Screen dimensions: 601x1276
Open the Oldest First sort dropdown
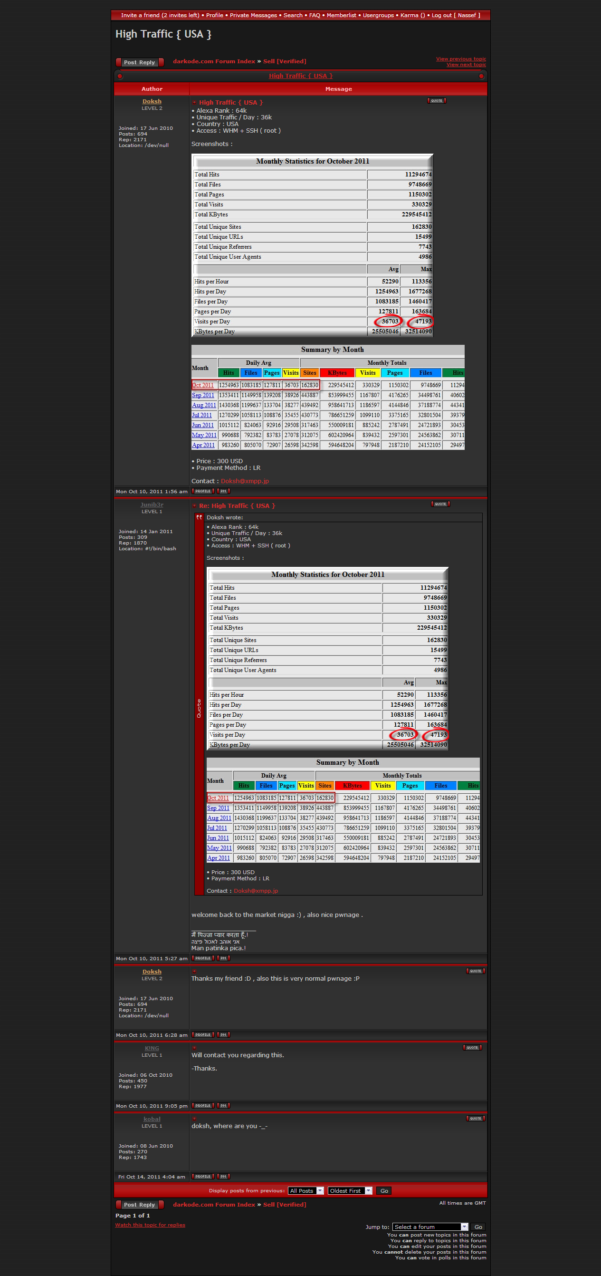(x=350, y=1190)
